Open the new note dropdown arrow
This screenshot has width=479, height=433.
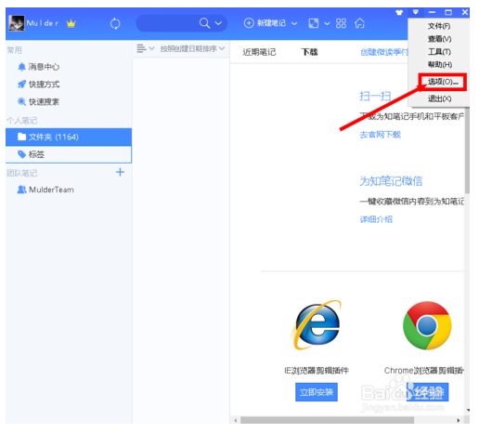coord(294,23)
